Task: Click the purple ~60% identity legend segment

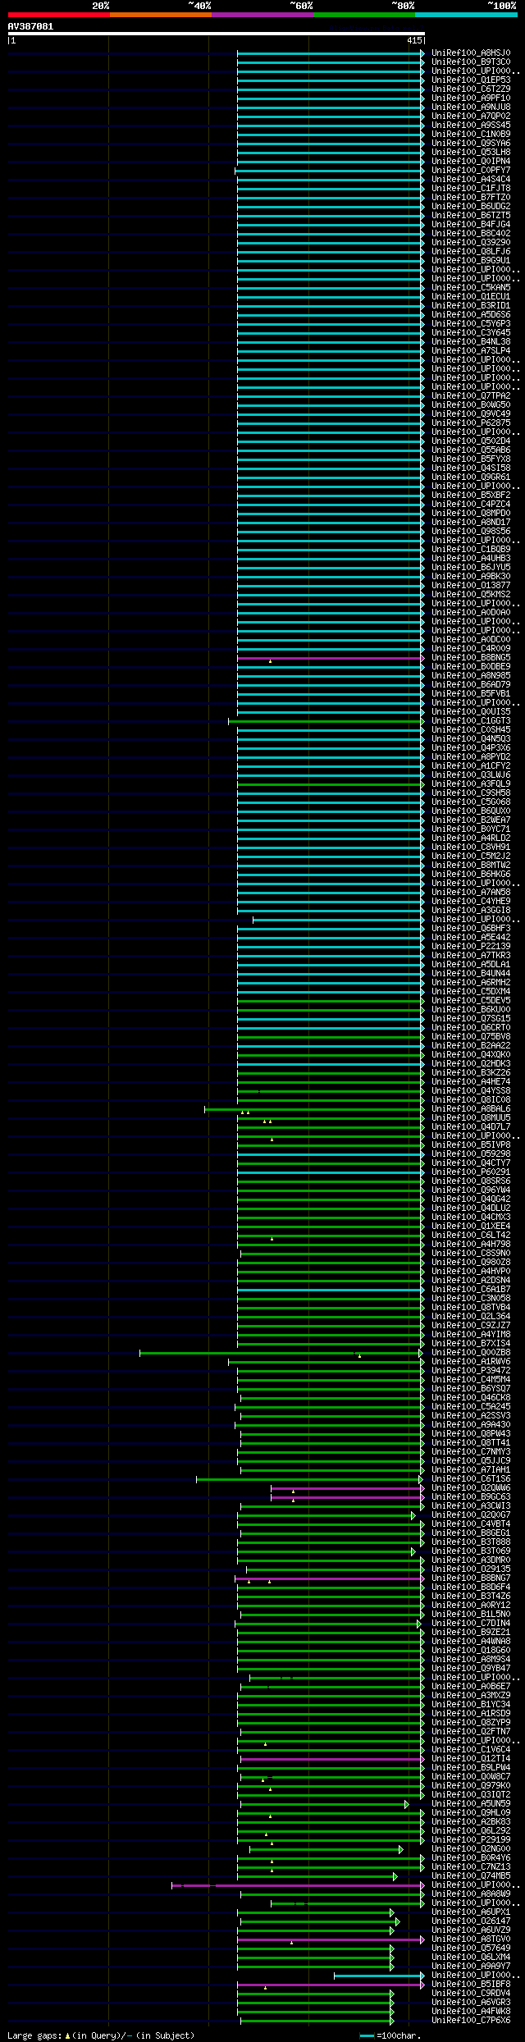Action: (x=262, y=15)
